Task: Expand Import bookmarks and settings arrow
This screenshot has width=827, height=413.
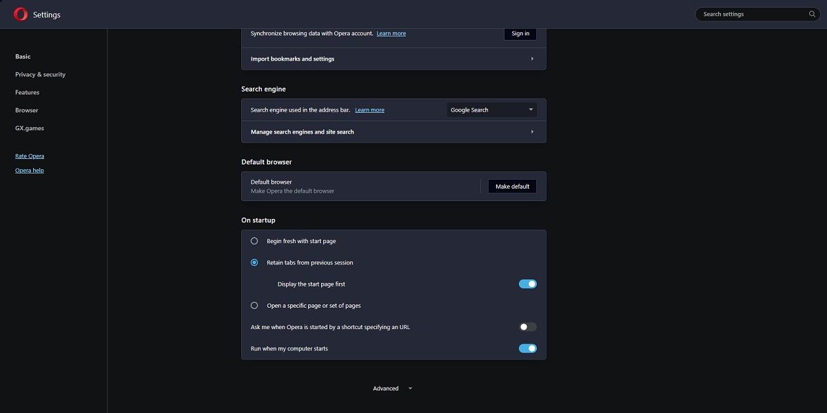Action: 532,59
